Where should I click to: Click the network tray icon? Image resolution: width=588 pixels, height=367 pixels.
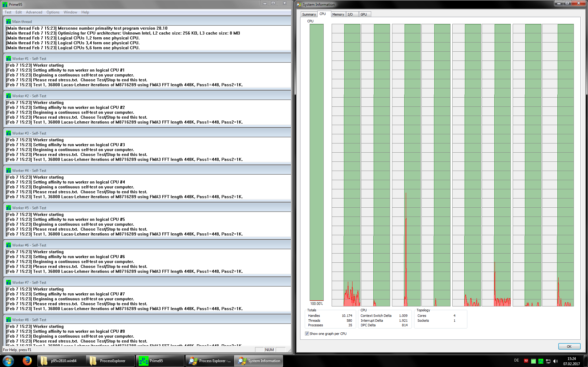click(548, 361)
